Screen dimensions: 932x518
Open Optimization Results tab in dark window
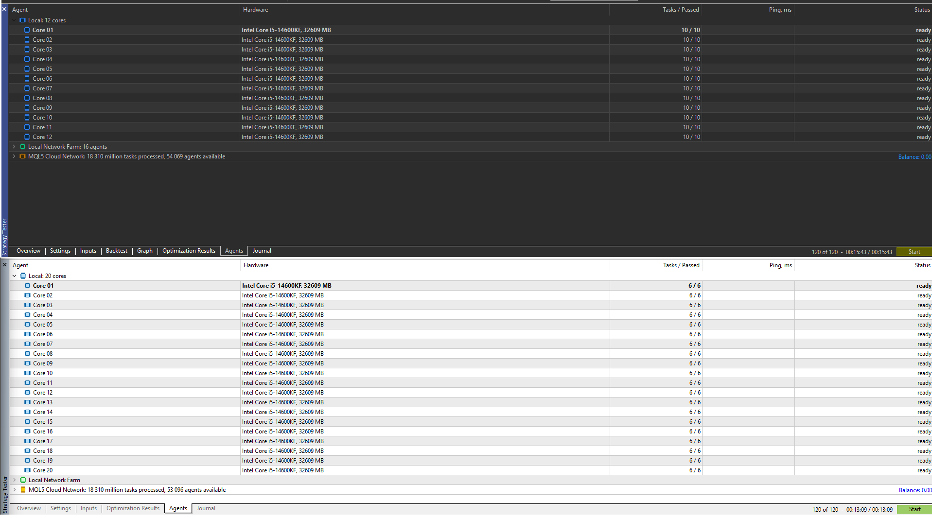[x=189, y=251]
